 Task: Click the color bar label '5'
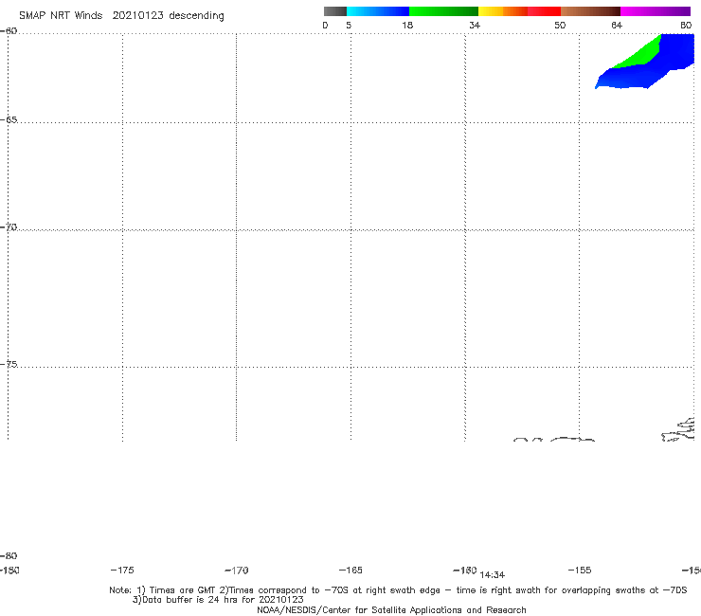point(349,25)
